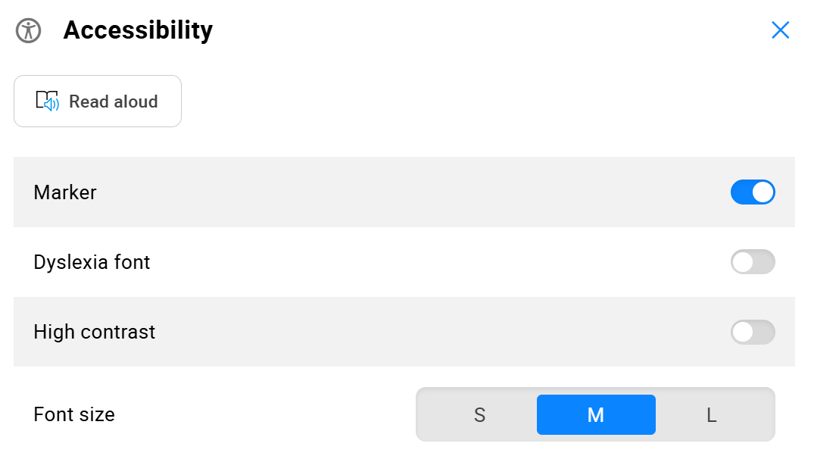Turn off the Marker switch
The width and height of the screenshot is (814, 456).
[753, 192]
